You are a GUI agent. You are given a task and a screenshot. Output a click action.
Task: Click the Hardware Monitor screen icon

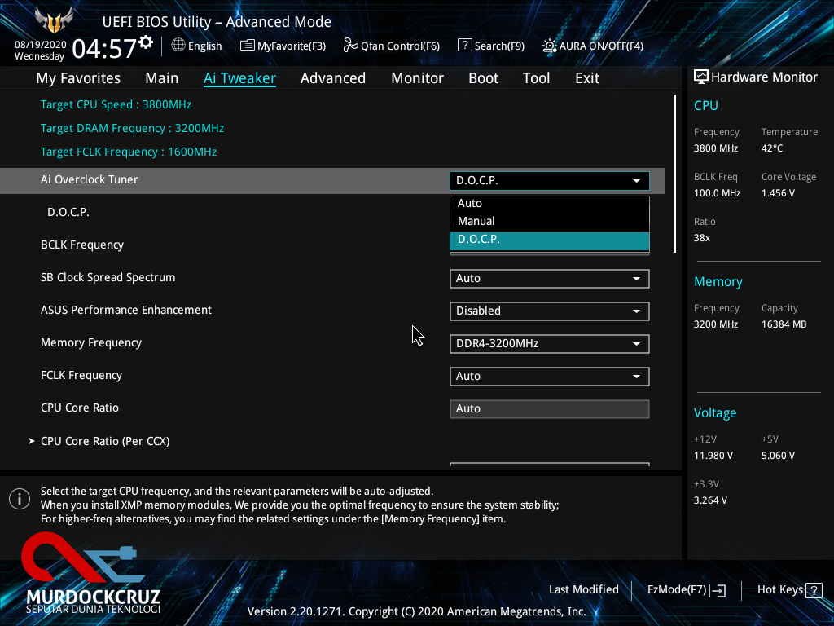701,77
